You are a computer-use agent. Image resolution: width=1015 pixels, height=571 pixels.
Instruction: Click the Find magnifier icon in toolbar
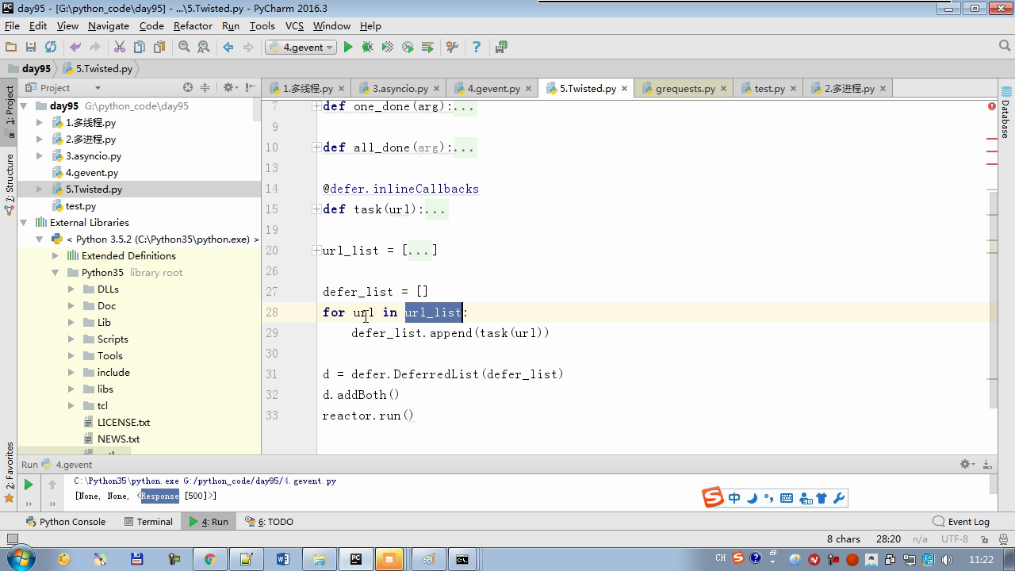pos(184,48)
